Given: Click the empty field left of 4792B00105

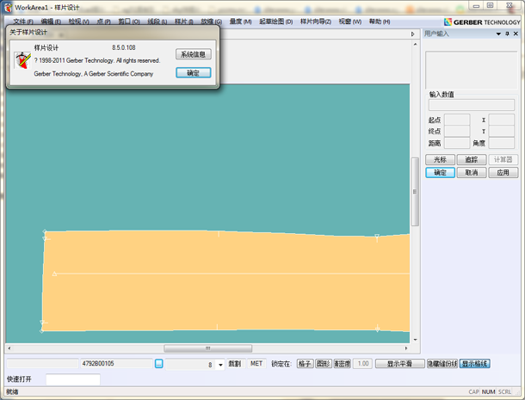Looking at the screenshot, I should tap(42, 364).
